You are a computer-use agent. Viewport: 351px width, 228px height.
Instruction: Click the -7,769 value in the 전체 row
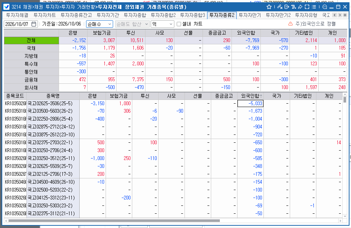(252, 40)
